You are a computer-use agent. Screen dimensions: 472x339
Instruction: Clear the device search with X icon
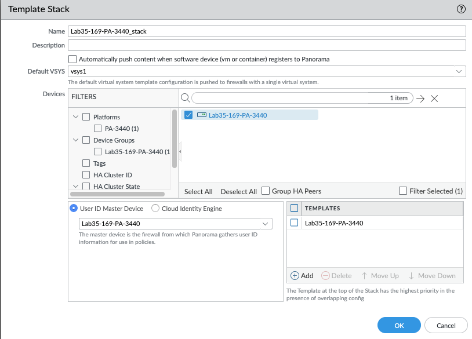[434, 99]
